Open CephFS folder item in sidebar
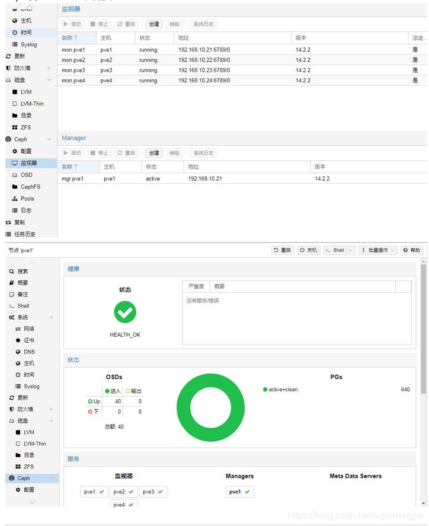 26,187
